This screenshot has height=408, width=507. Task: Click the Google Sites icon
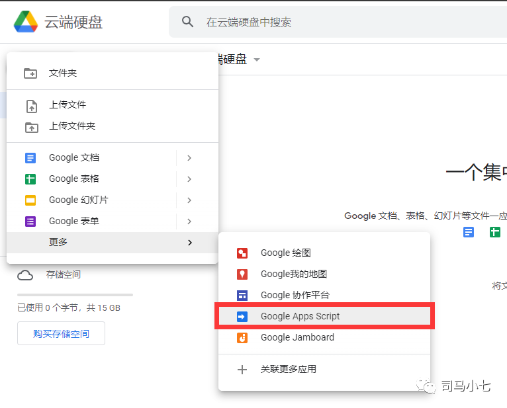click(242, 296)
